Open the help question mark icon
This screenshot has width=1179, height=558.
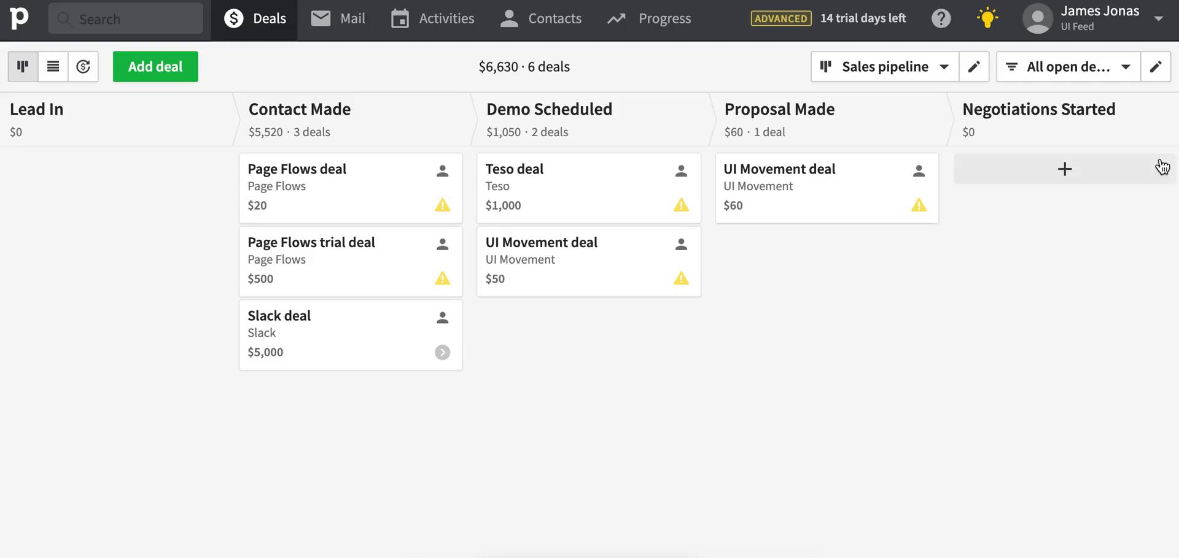[941, 18]
